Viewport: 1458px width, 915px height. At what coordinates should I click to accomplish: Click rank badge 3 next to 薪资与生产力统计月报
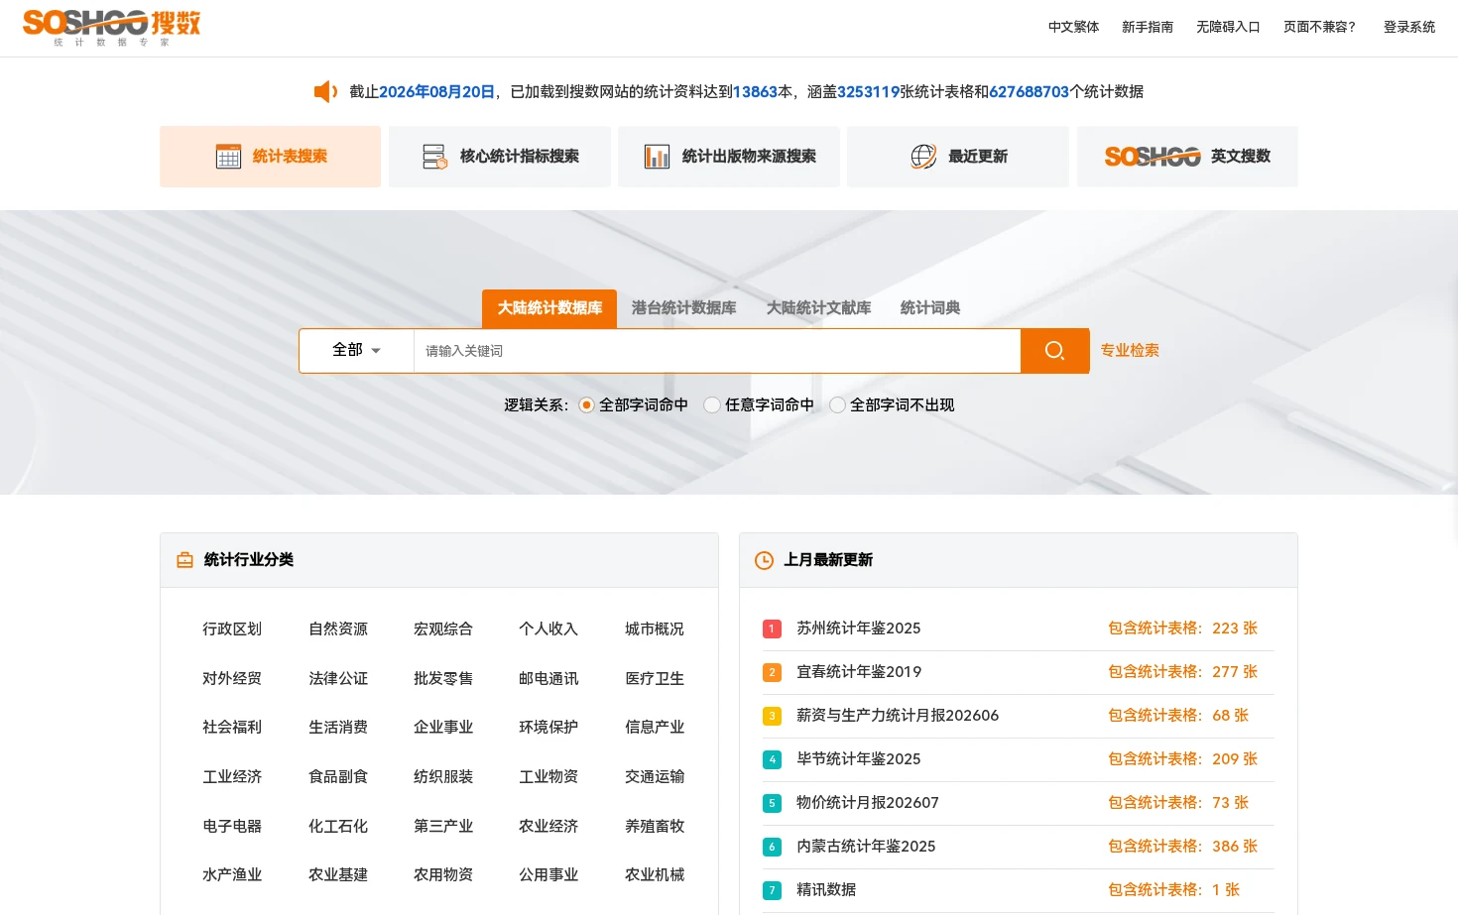[x=772, y=717]
